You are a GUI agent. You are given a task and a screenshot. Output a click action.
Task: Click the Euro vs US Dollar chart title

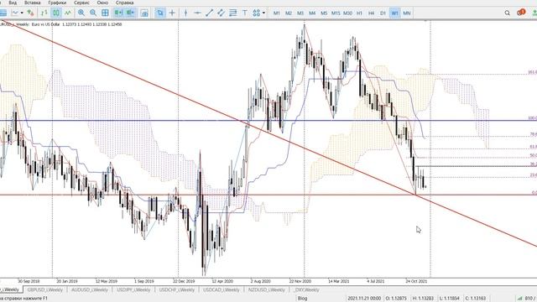[45, 24]
